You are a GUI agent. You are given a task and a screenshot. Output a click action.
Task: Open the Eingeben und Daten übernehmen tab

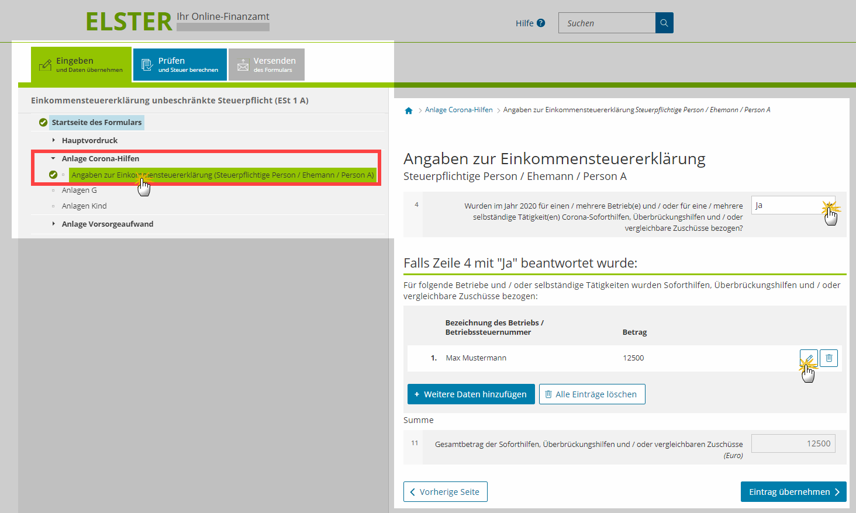[x=81, y=64]
